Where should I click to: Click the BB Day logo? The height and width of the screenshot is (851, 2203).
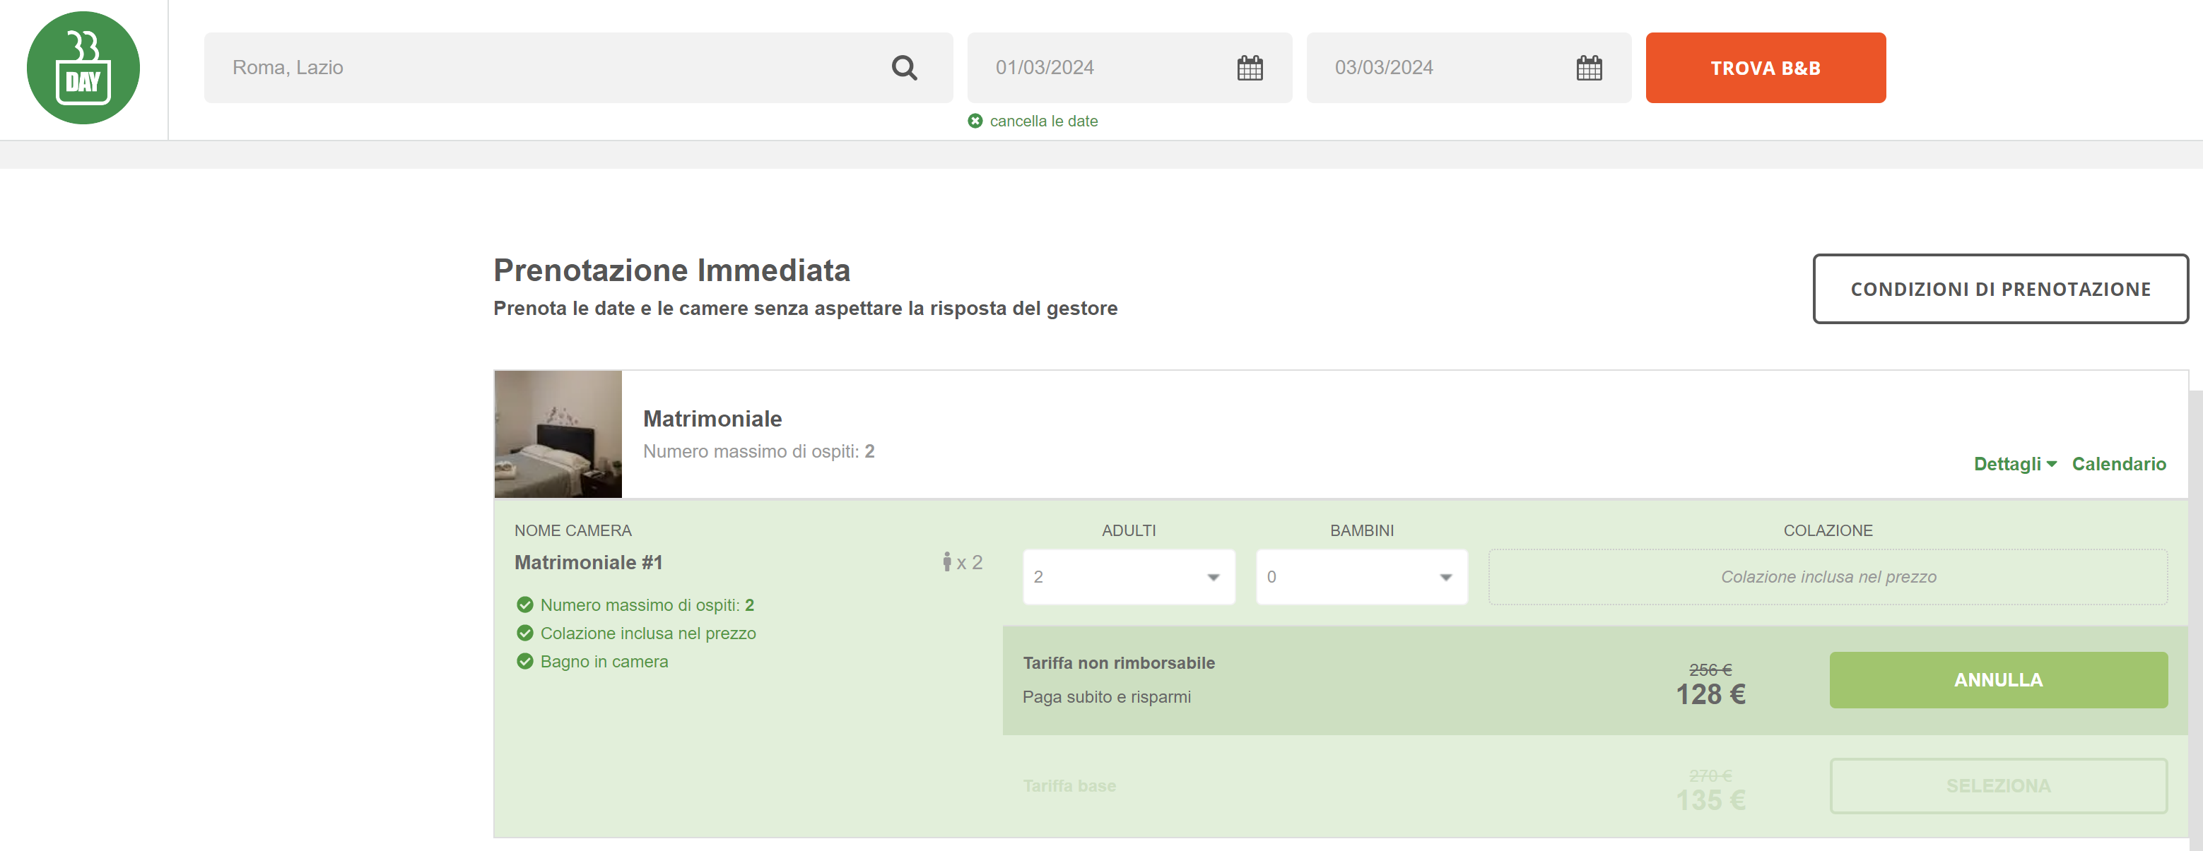tap(83, 68)
